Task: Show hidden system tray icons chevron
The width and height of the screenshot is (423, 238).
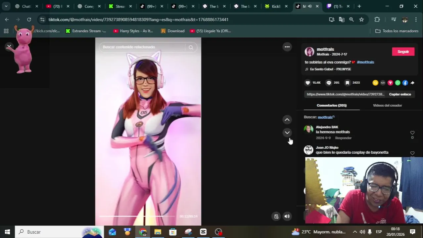Action: (x=355, y=232)
